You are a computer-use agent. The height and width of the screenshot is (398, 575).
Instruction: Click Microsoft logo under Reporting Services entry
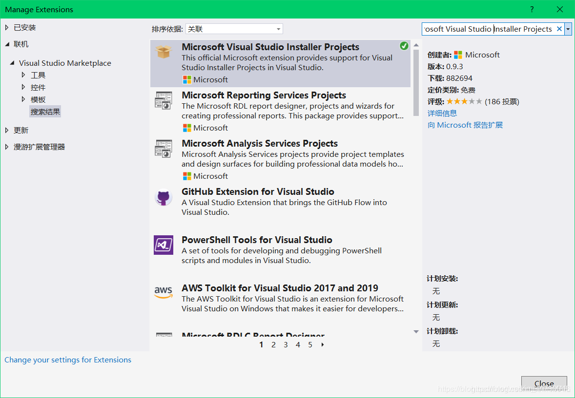click(187, 128)
